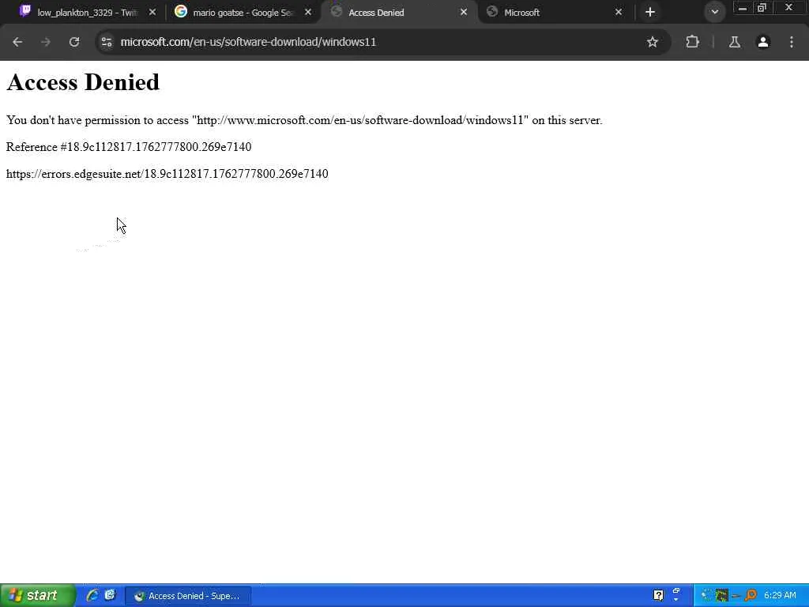Image resolution: width=809 pixels, height=607 pixels.
Task: Open the Chrome Labs flask icon
Action: [735, 42]
